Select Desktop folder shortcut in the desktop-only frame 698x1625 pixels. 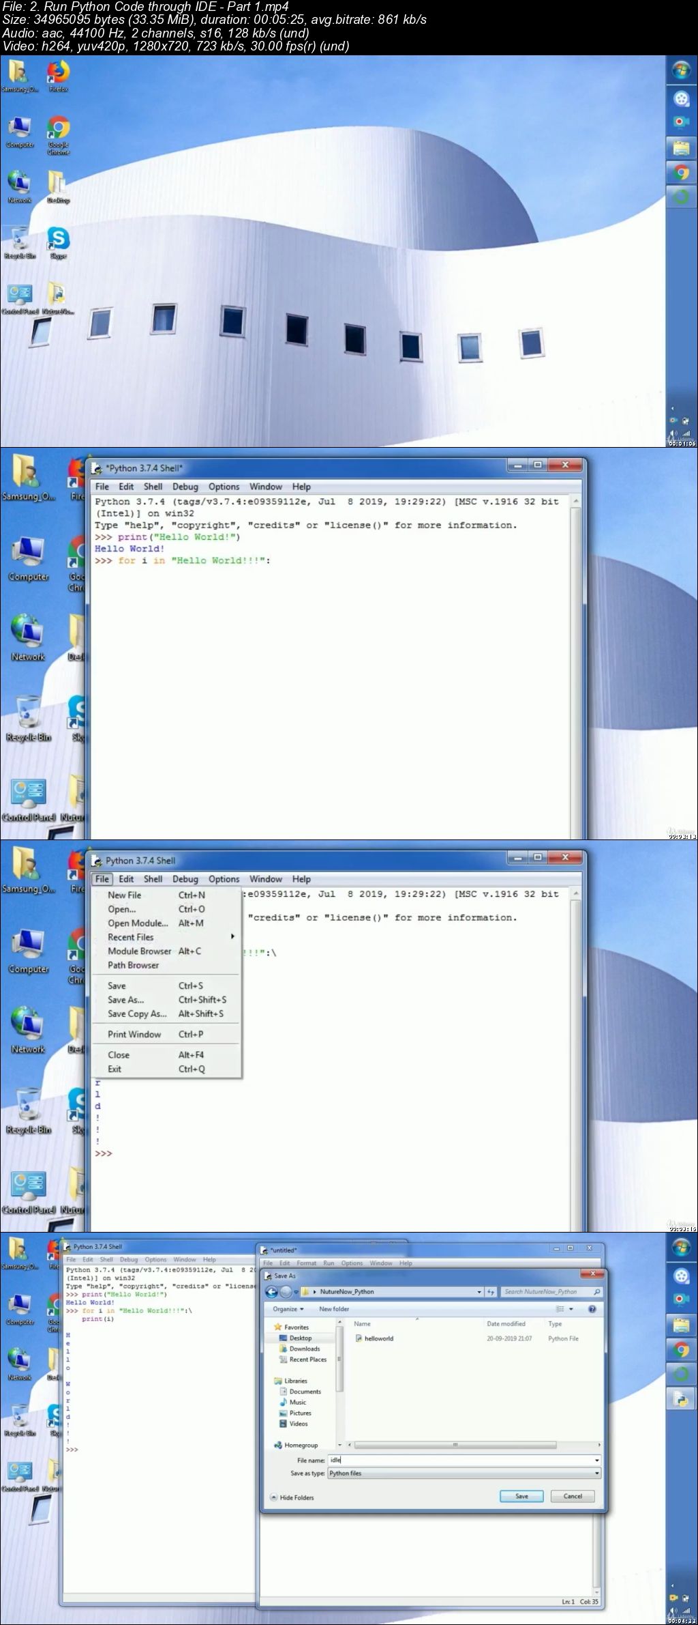pyautogui.click(x=58, y=187)
